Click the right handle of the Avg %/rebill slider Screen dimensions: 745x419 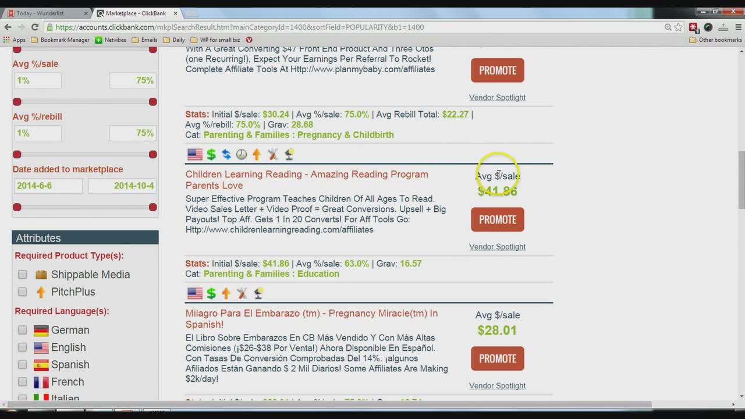(x=152, y=154)
